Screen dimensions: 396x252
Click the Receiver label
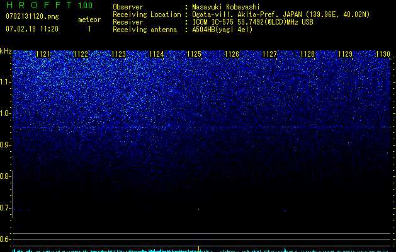[128, 22]
